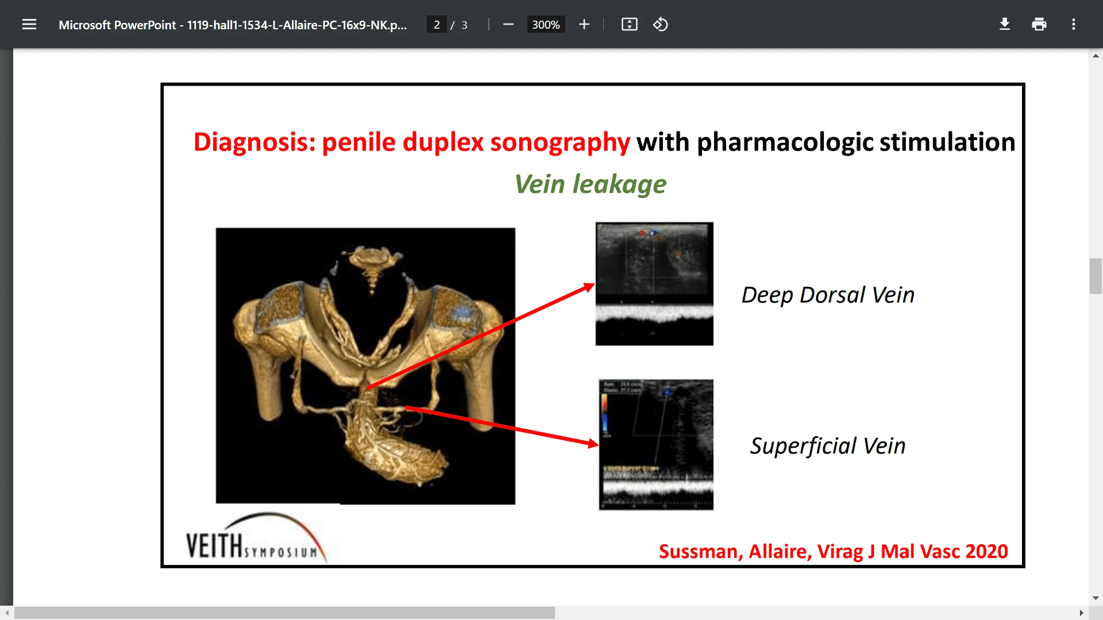Download the PowerPoint PDF file
This screenshot has height=620, width=1103.
point(1004,24)
